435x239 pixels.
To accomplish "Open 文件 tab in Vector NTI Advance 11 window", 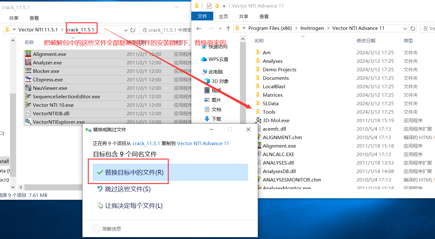I will click(x=202, y=16).
